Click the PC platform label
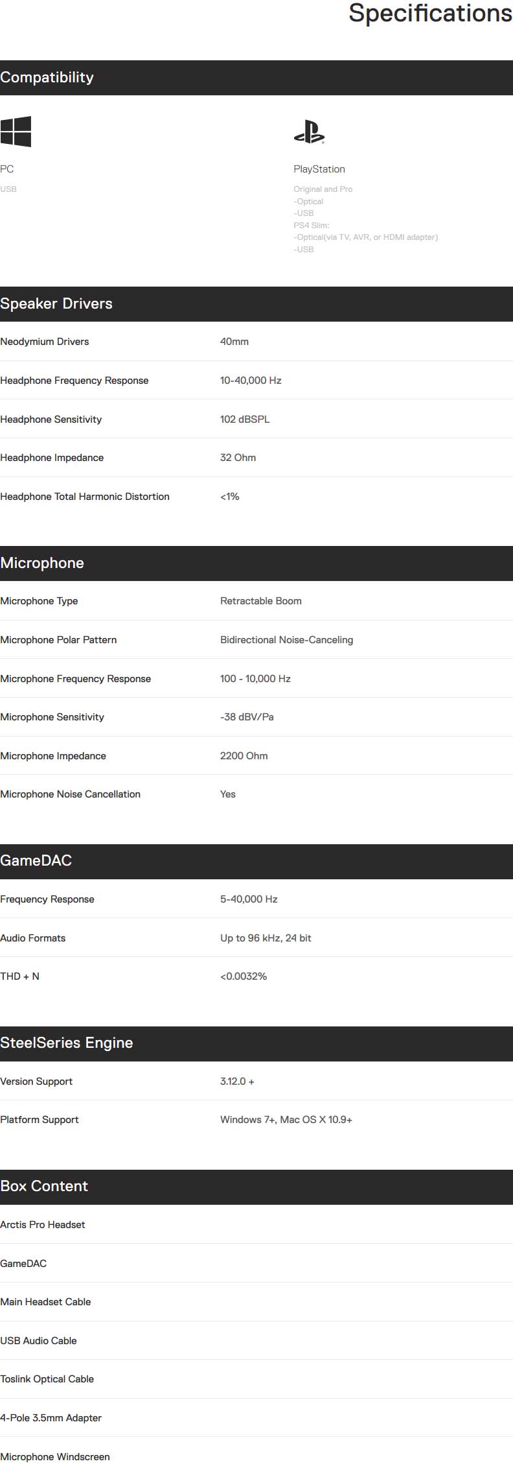 (7, 169)
